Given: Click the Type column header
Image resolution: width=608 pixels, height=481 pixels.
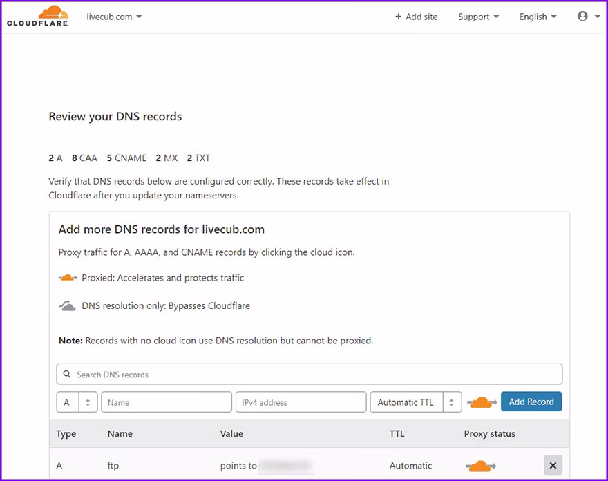Looking at the screenshot, I should click(x=66, y=434).
